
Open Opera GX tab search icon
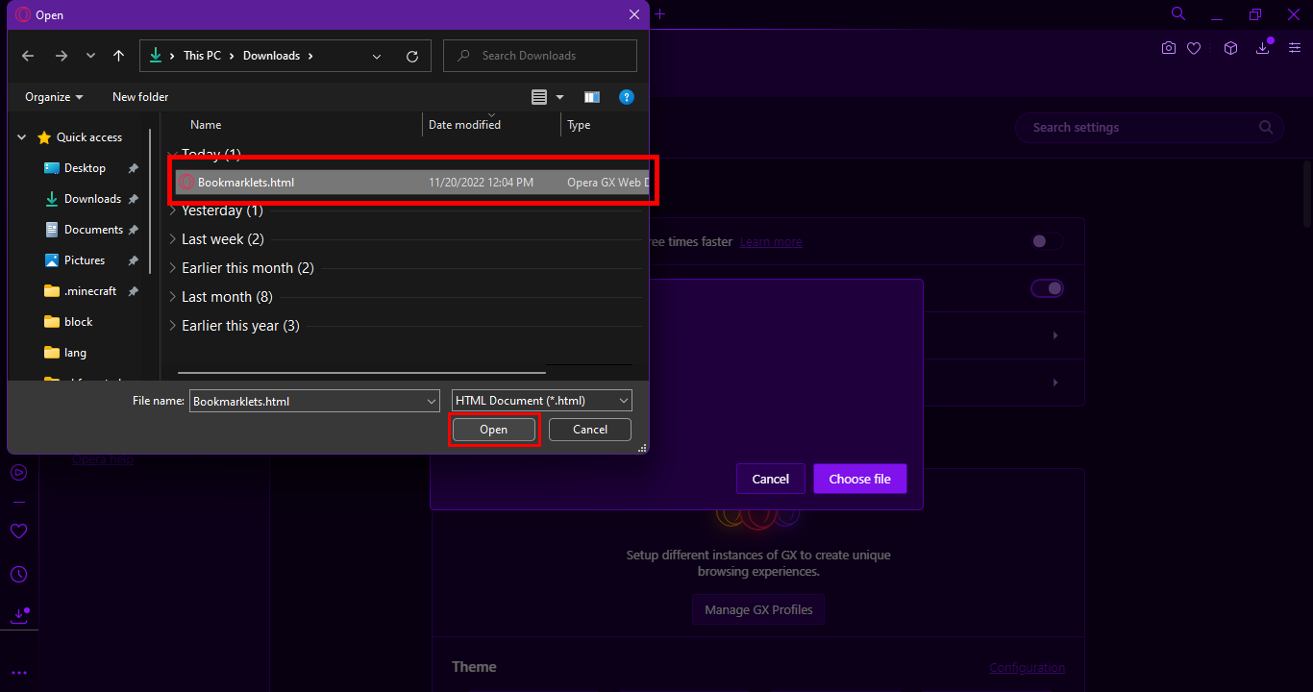pos(1178,13)
